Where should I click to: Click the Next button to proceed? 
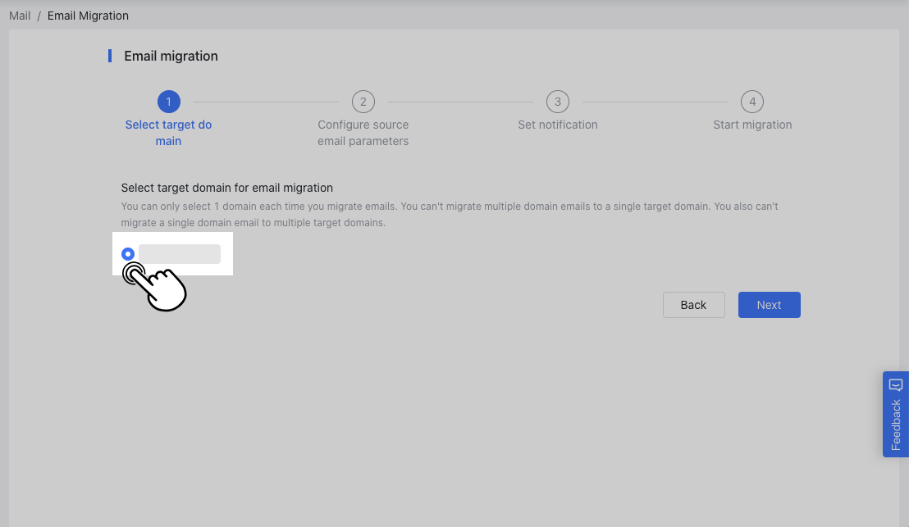(769, 304)
